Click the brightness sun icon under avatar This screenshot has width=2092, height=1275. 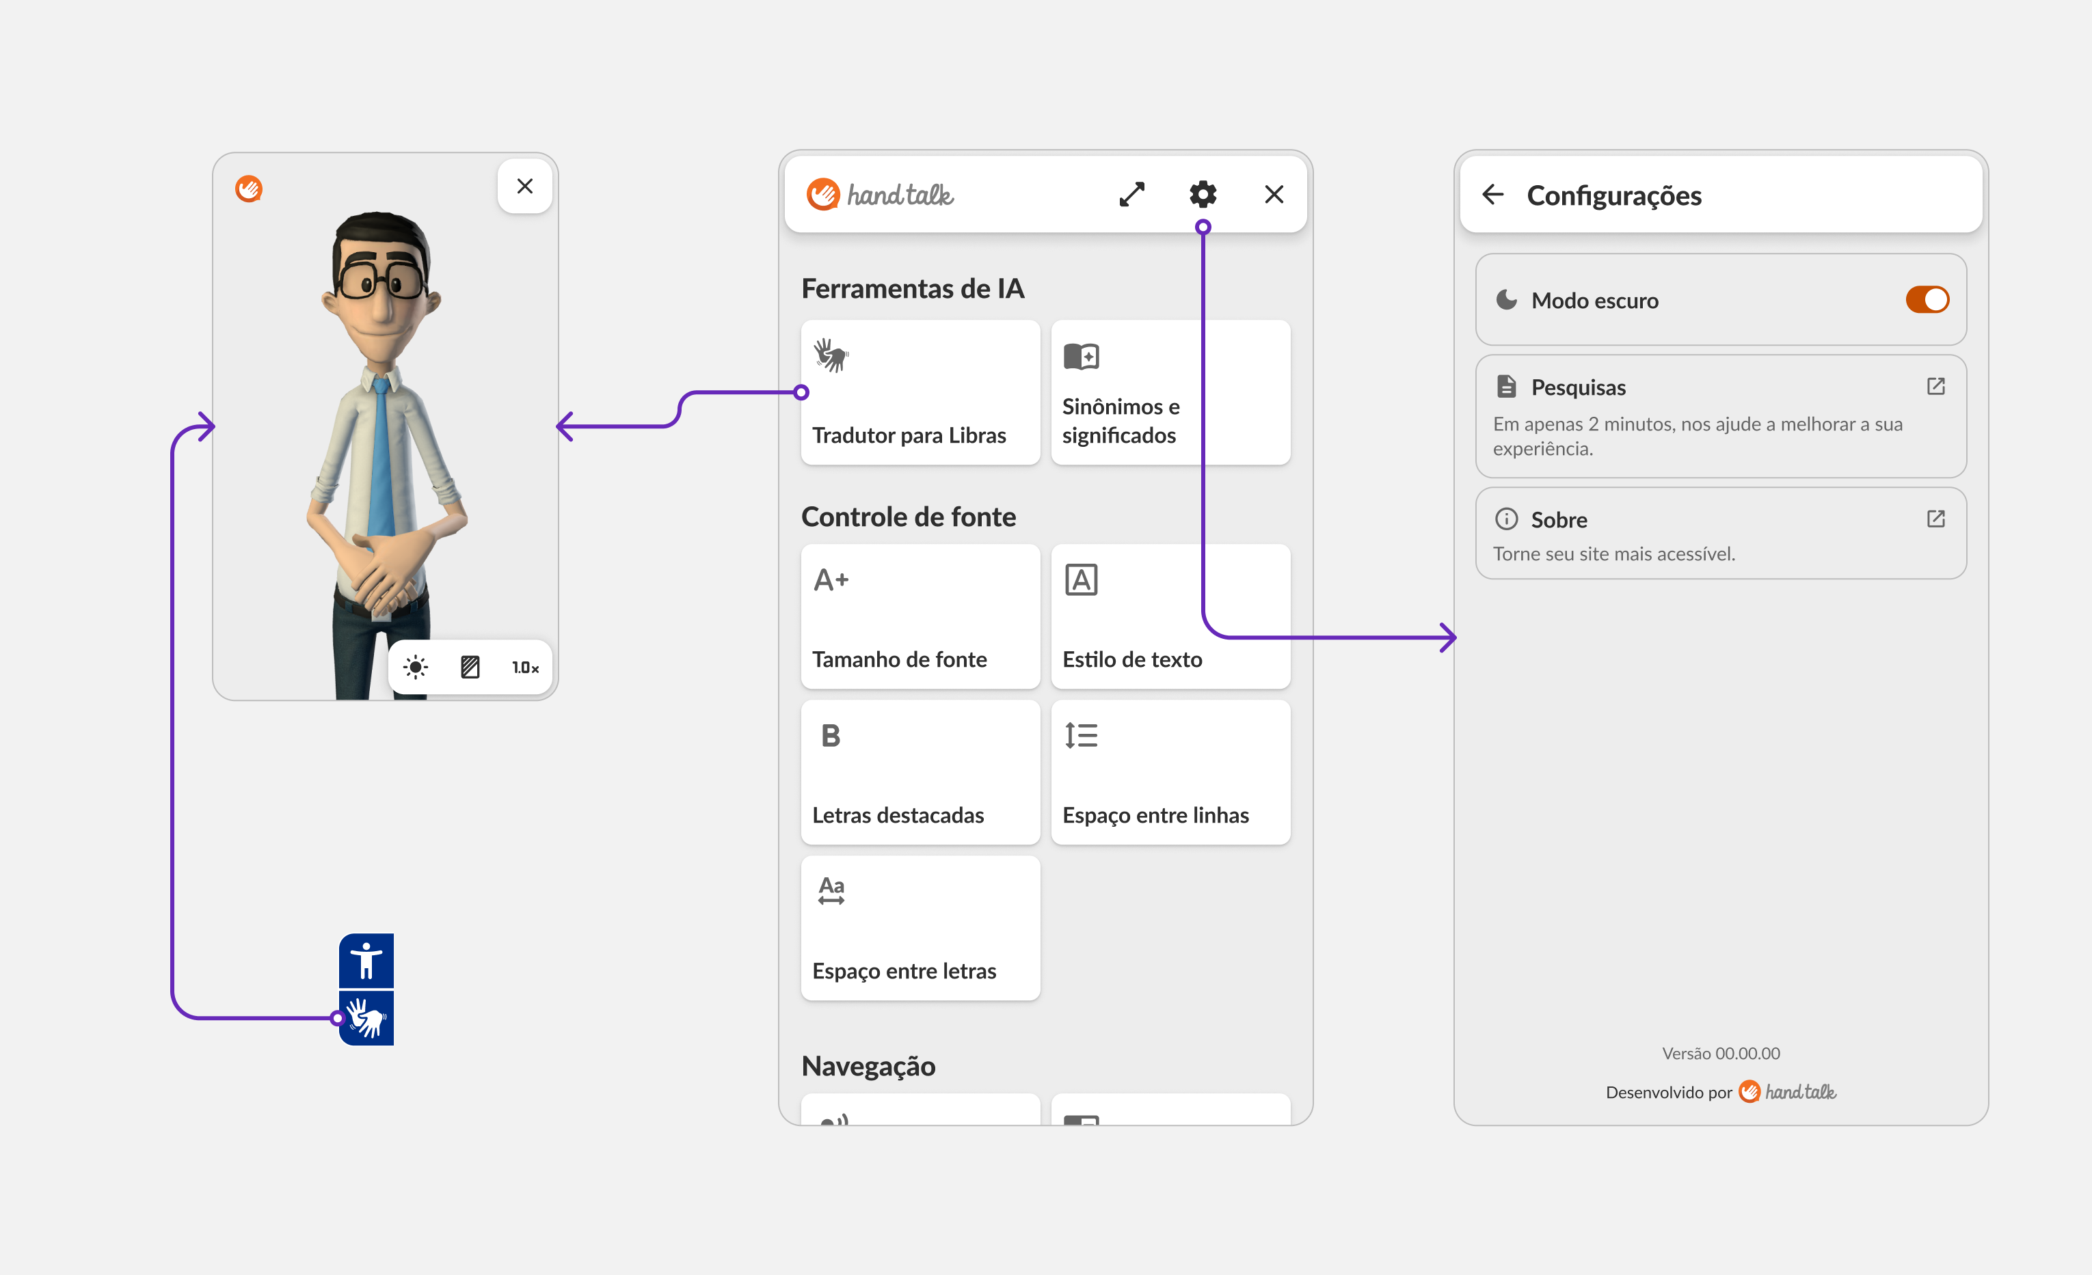click(415, 668)
